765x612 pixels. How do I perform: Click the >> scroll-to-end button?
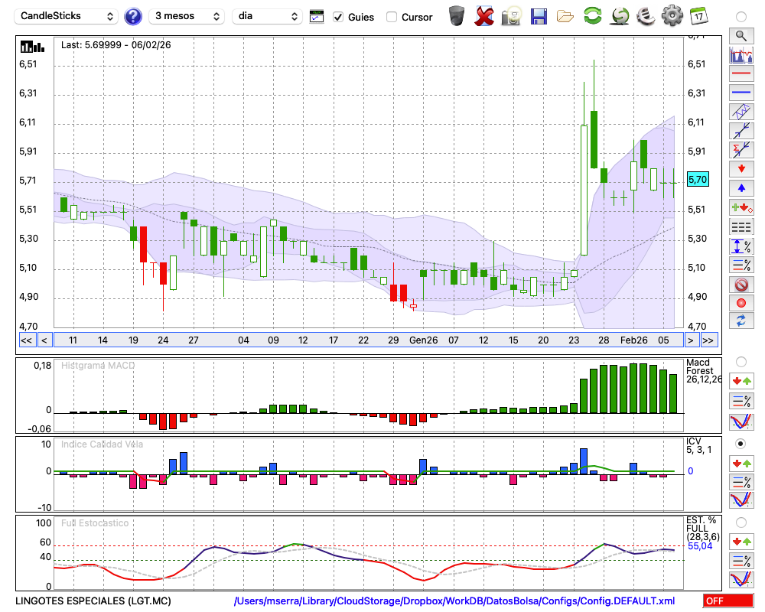pos(708,340)
